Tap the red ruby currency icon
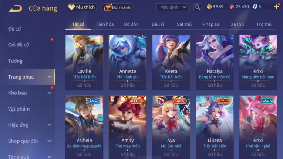Viewport: 283px width, 159px height. 232,7
